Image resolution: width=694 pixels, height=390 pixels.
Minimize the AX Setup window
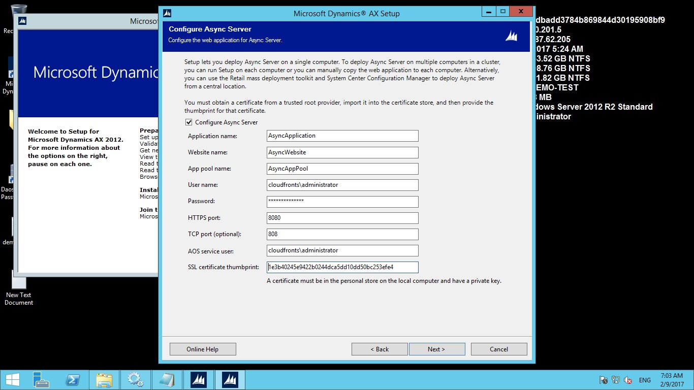[x=488, y=12]
